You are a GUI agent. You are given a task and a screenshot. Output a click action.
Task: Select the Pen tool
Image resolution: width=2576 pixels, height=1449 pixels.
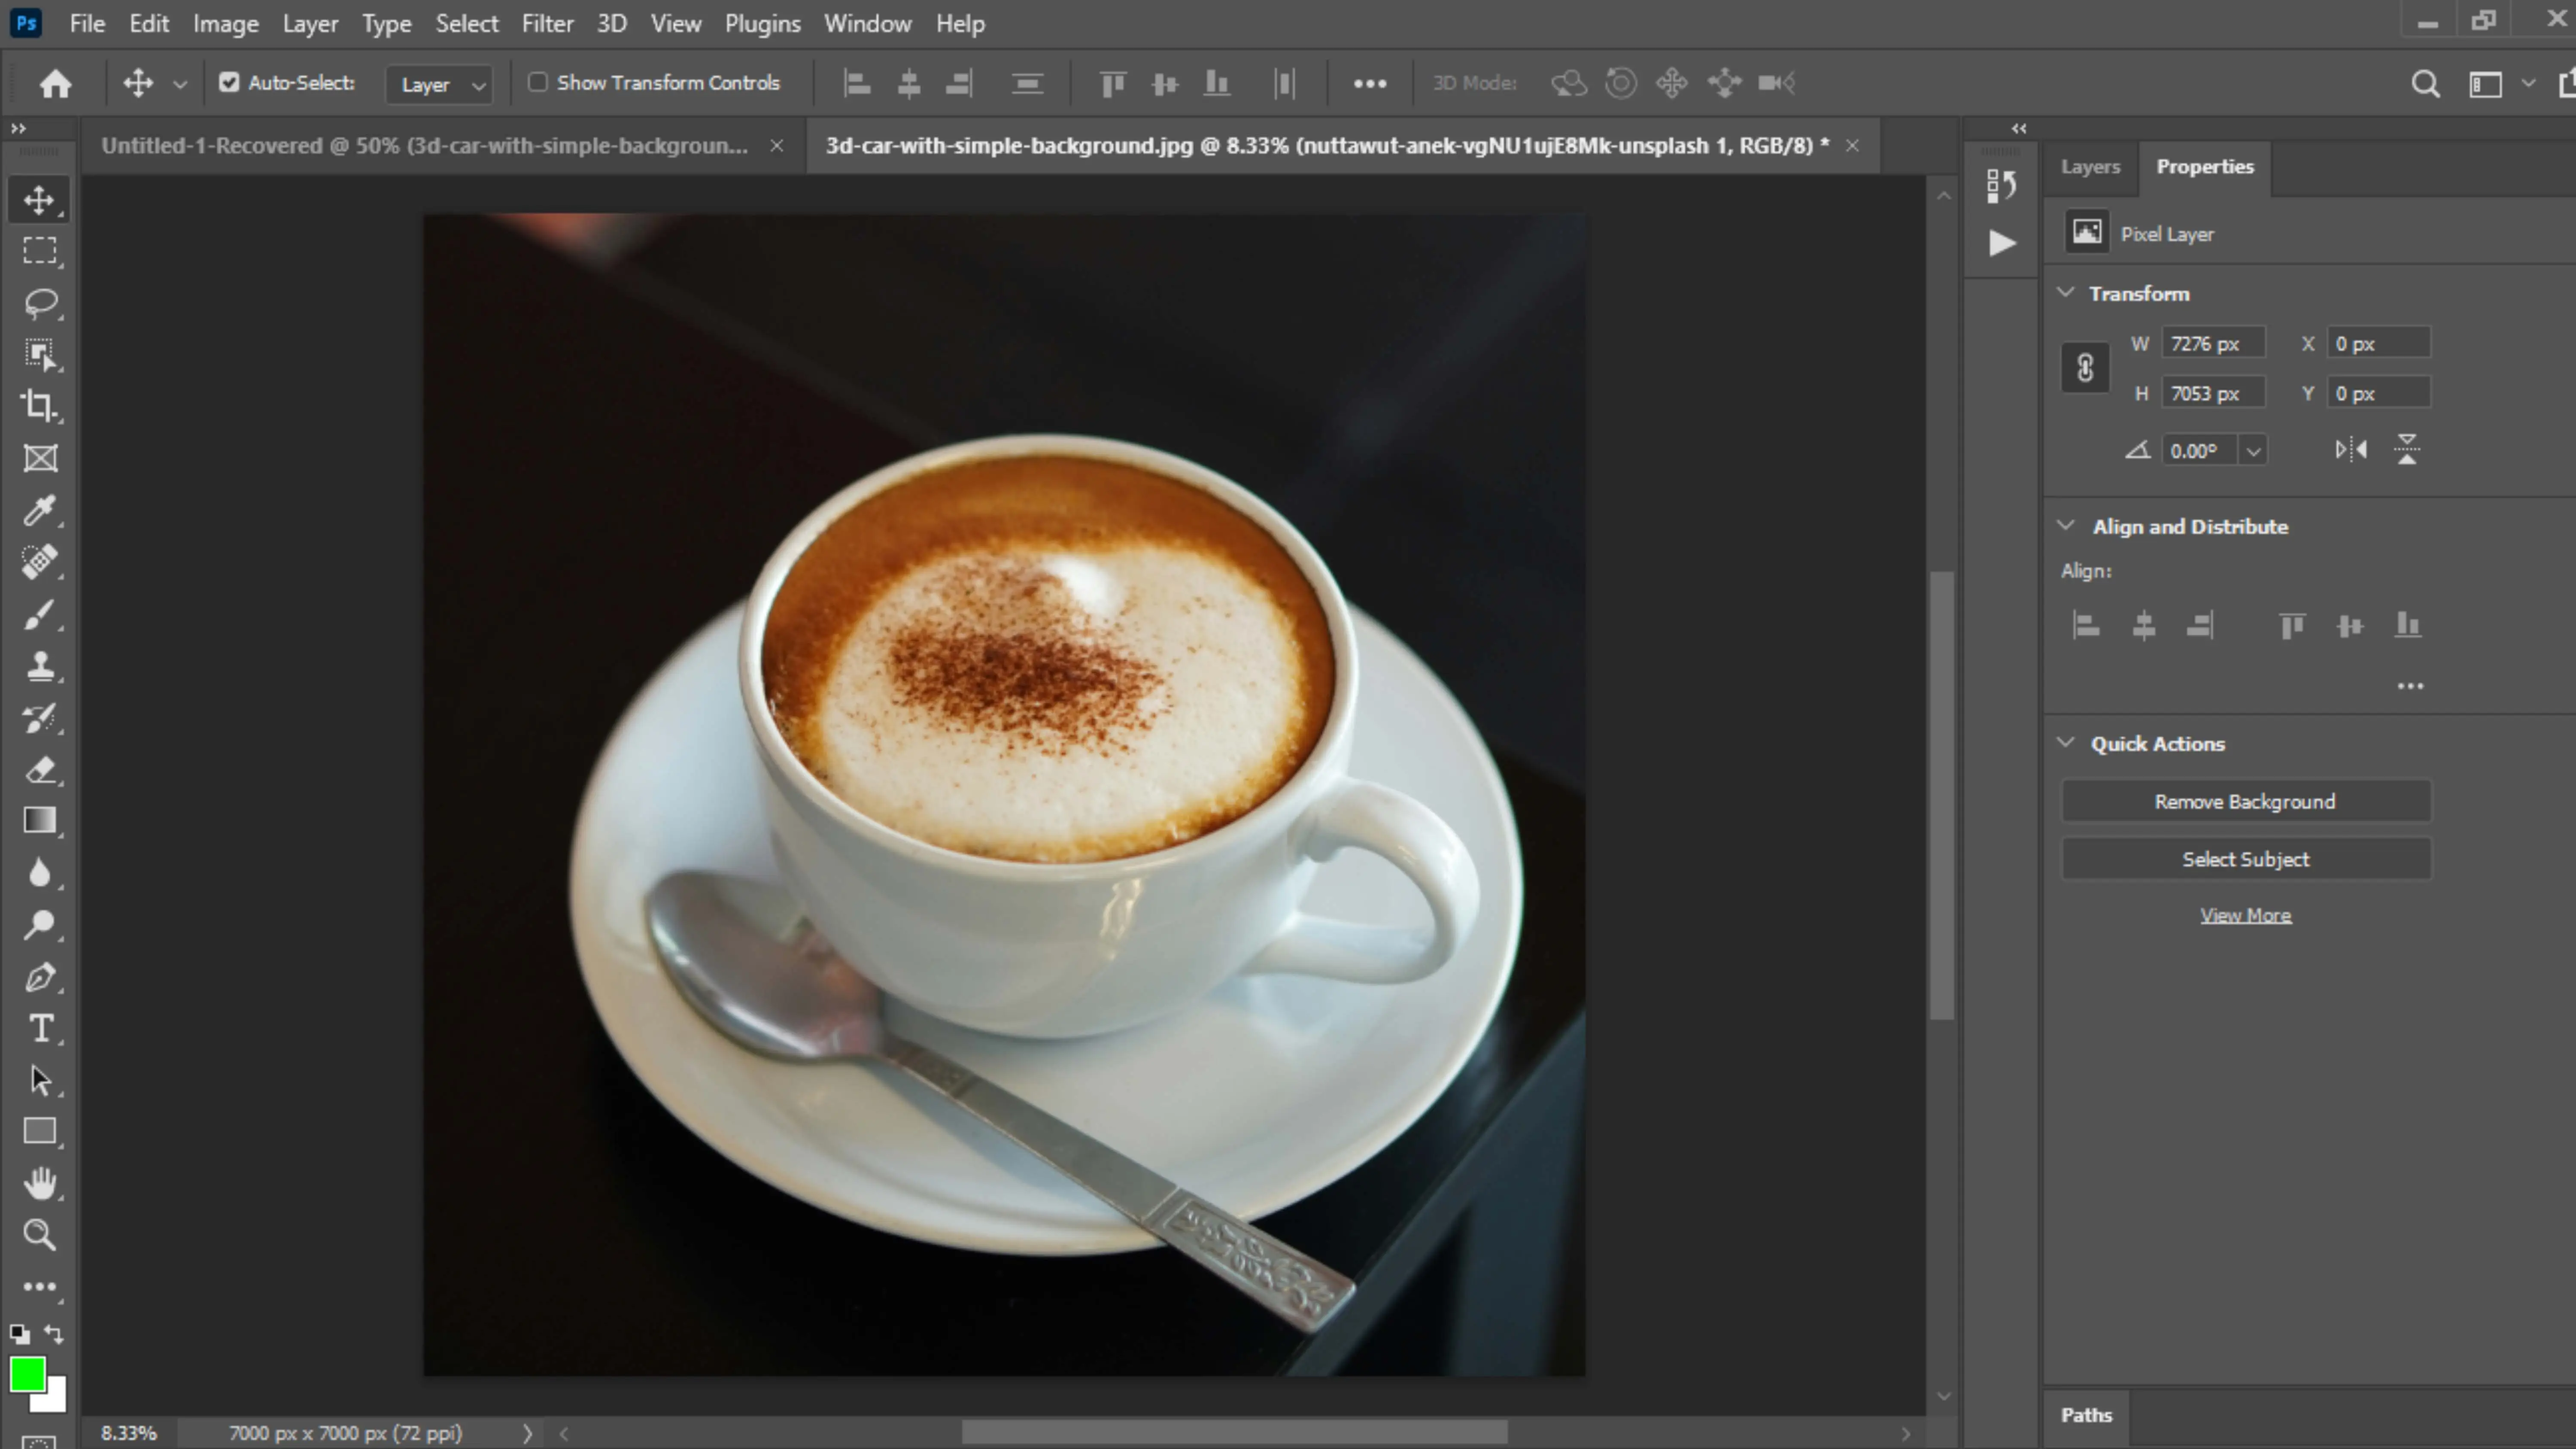pyautogui.click(x=39, y=977)
